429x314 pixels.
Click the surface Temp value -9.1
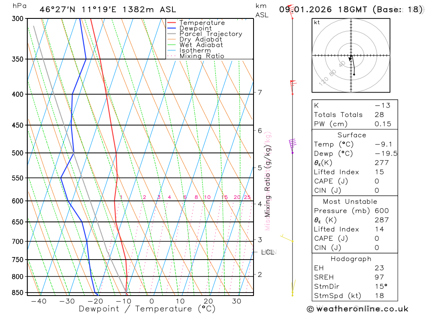pyautogui.click(x=383, y=144)
